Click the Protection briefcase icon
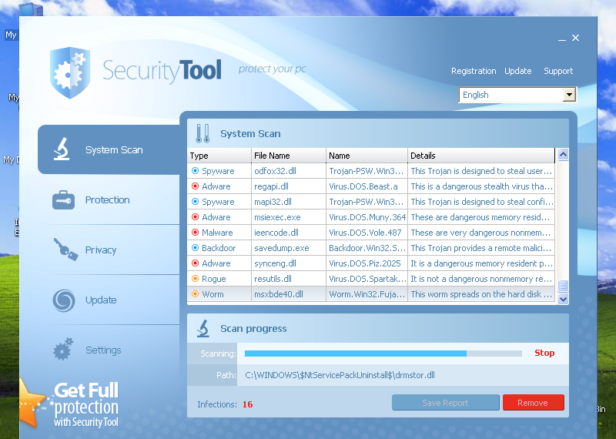This screenshot has height=439, width=616. tap(63, 199)
